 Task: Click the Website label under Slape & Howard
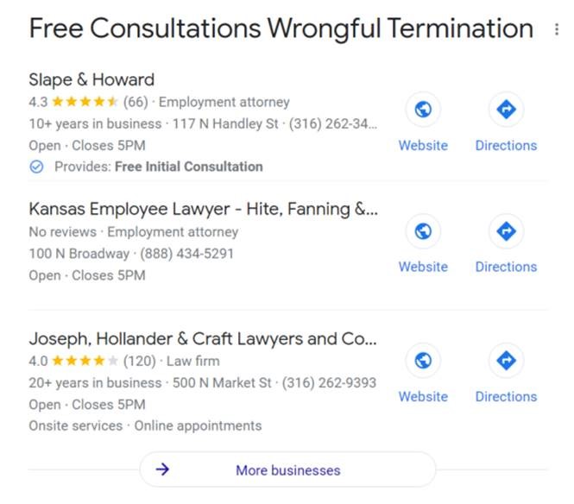pos(423,146)
